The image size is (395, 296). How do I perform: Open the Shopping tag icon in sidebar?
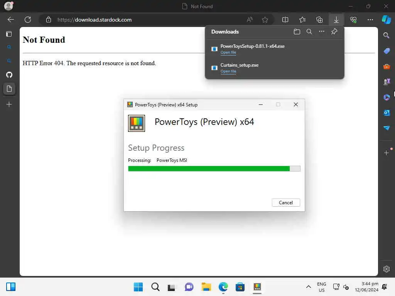[387, 51]
